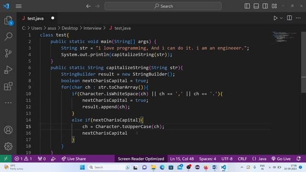
Task: Click 'System.out.println' on line 4
Action: pyautogui.click(x=85, y=54)
